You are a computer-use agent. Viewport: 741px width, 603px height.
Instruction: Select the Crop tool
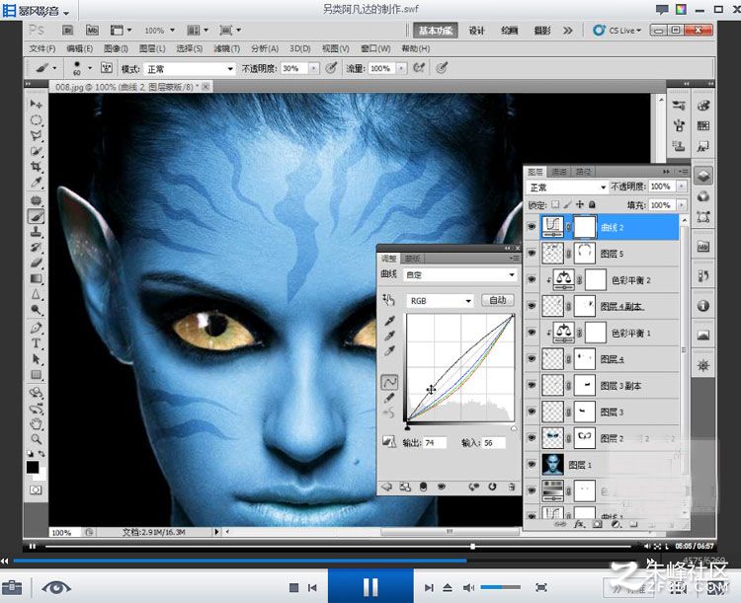click(x=36, y=167)
